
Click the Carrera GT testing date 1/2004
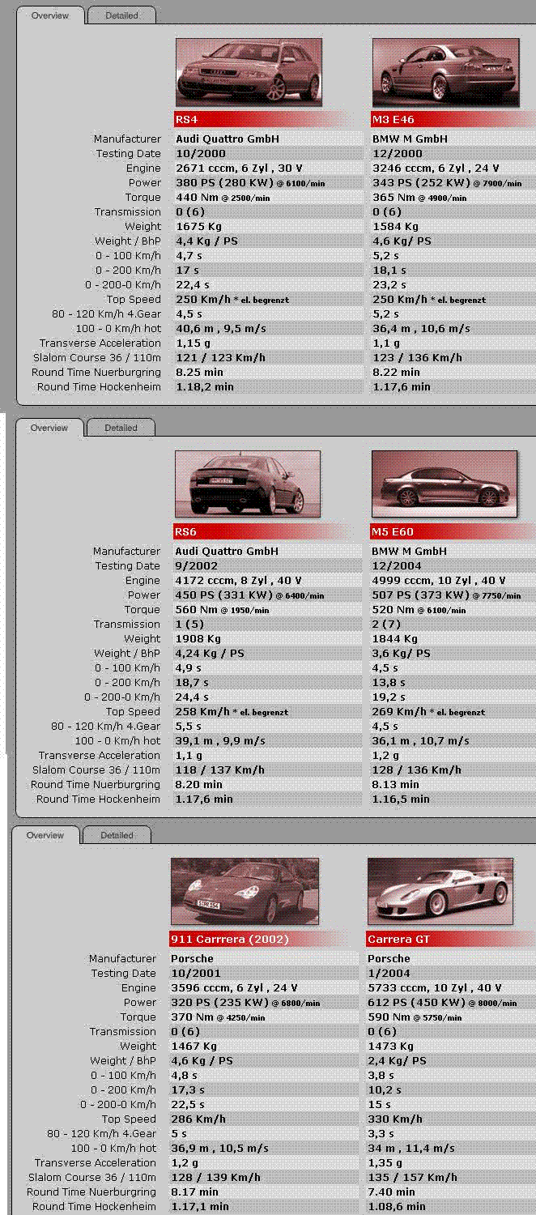pyautogui.click(x=389, y=974)
